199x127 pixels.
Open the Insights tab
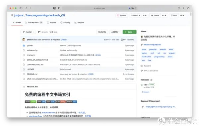(x=79, y=23)
